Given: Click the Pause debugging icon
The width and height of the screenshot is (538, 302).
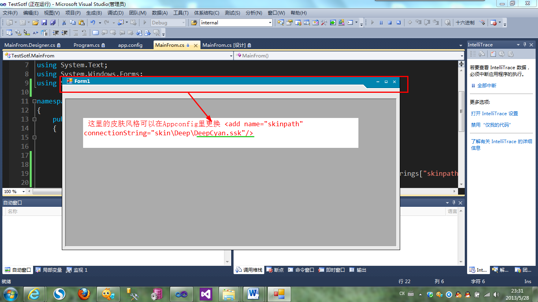Looking at the screenshot, I should tap(381, 22).
